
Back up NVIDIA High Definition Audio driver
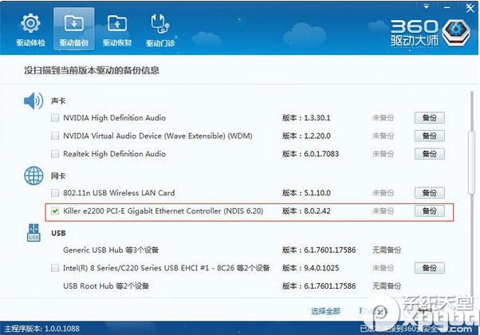pyautogui.click(x=430, y=118)
